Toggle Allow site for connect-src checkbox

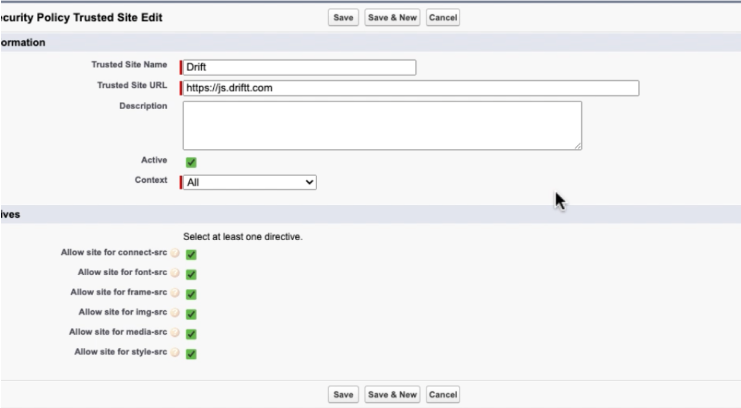pos(191,254)
